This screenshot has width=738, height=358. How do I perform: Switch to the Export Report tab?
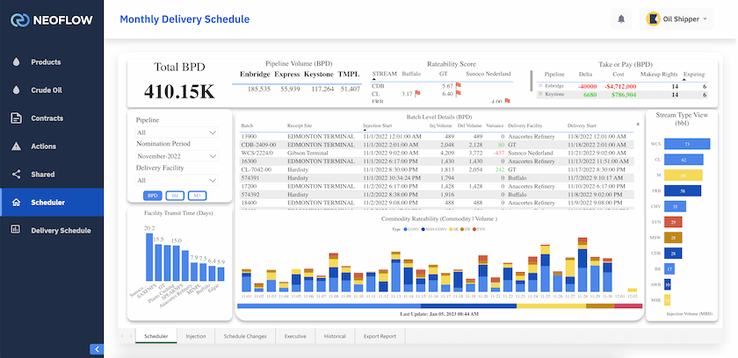380,336
